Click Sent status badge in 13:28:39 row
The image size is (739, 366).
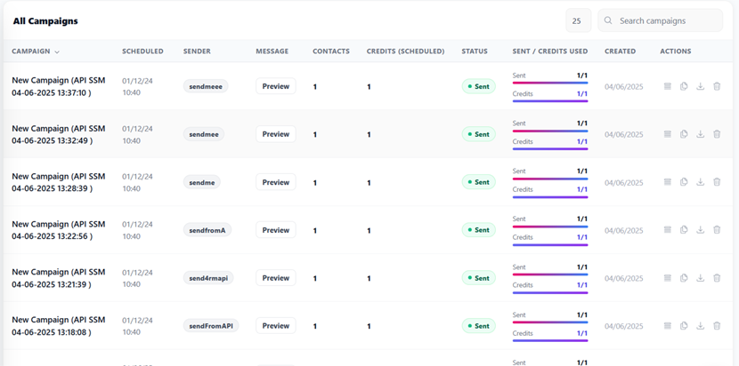[478, 182]
